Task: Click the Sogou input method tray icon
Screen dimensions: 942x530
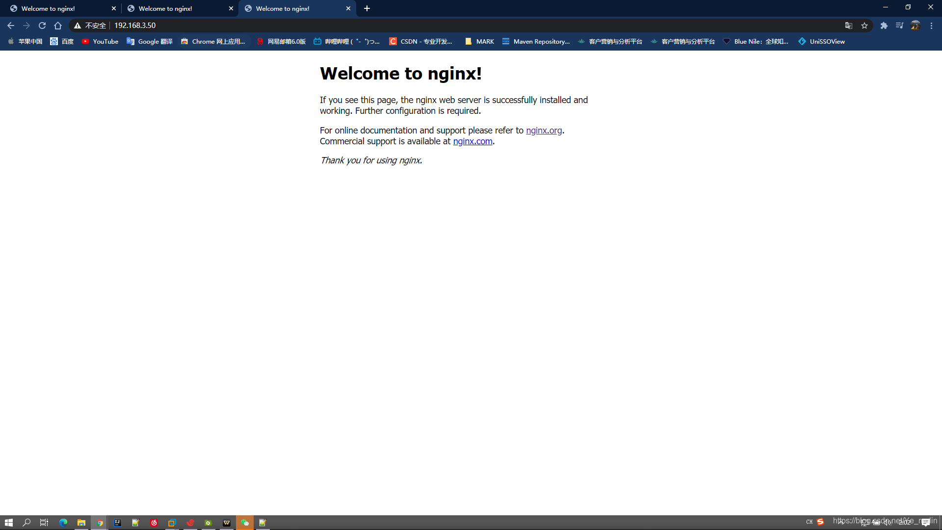Action: [x=820, y=522]
